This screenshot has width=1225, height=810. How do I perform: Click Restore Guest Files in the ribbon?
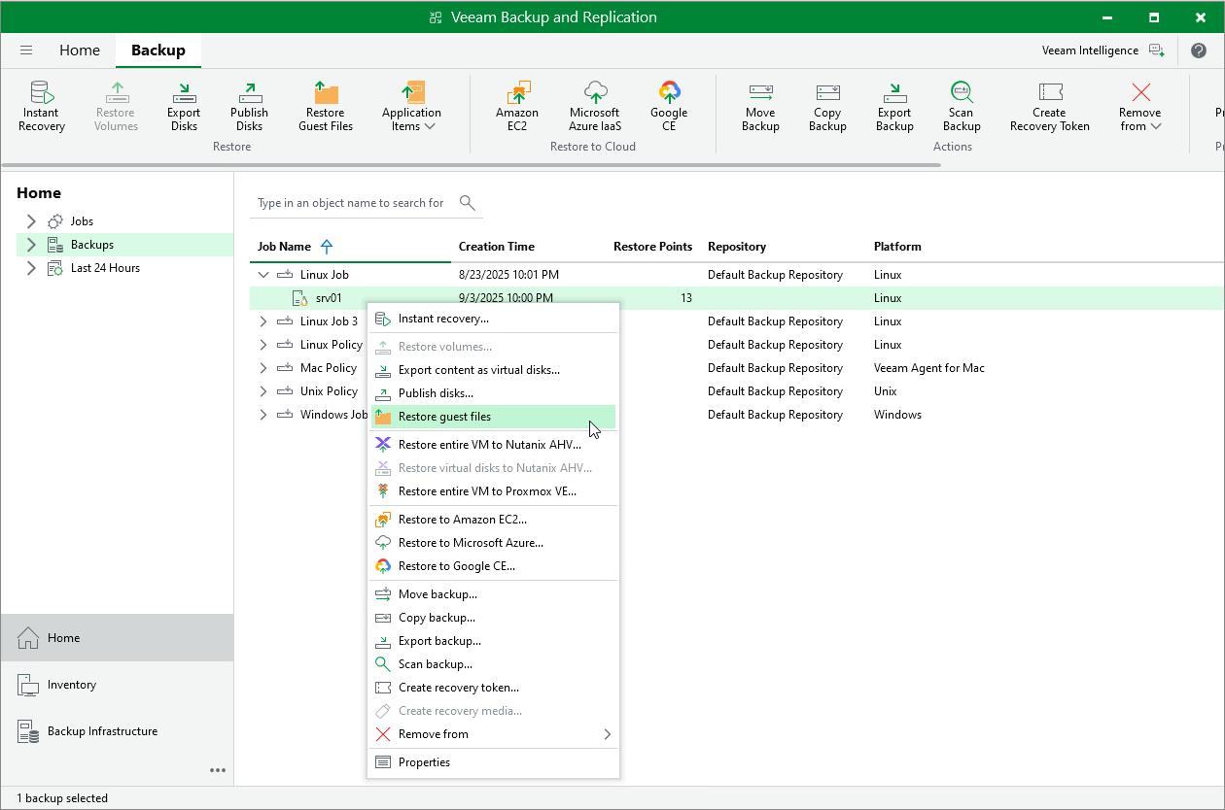[x=326, y=106]
